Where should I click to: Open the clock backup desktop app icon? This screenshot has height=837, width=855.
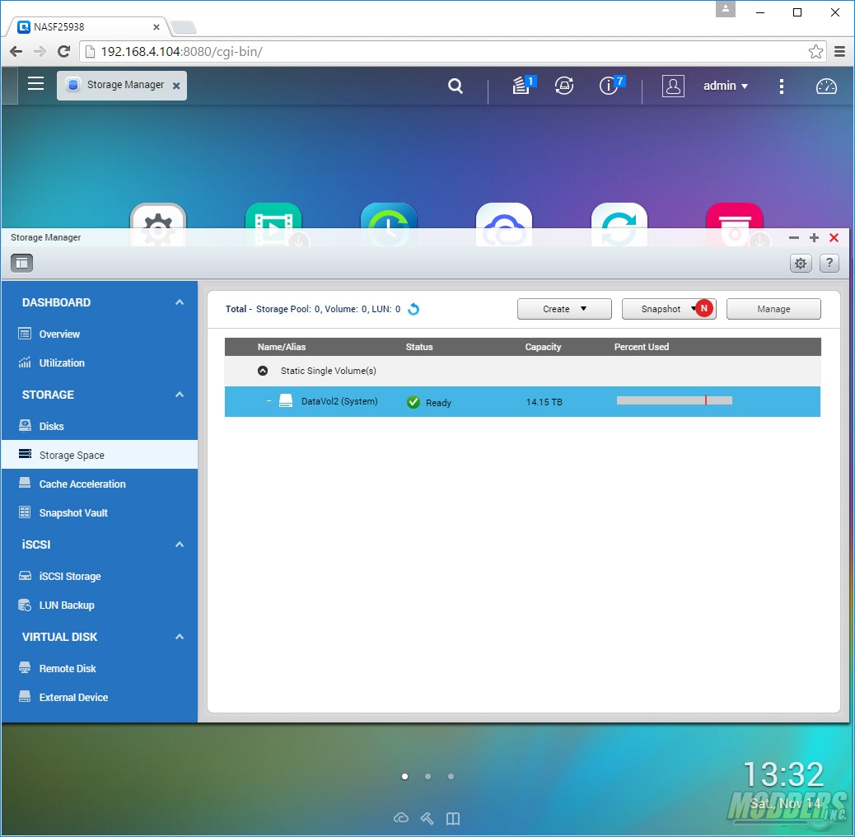point(389,225)
